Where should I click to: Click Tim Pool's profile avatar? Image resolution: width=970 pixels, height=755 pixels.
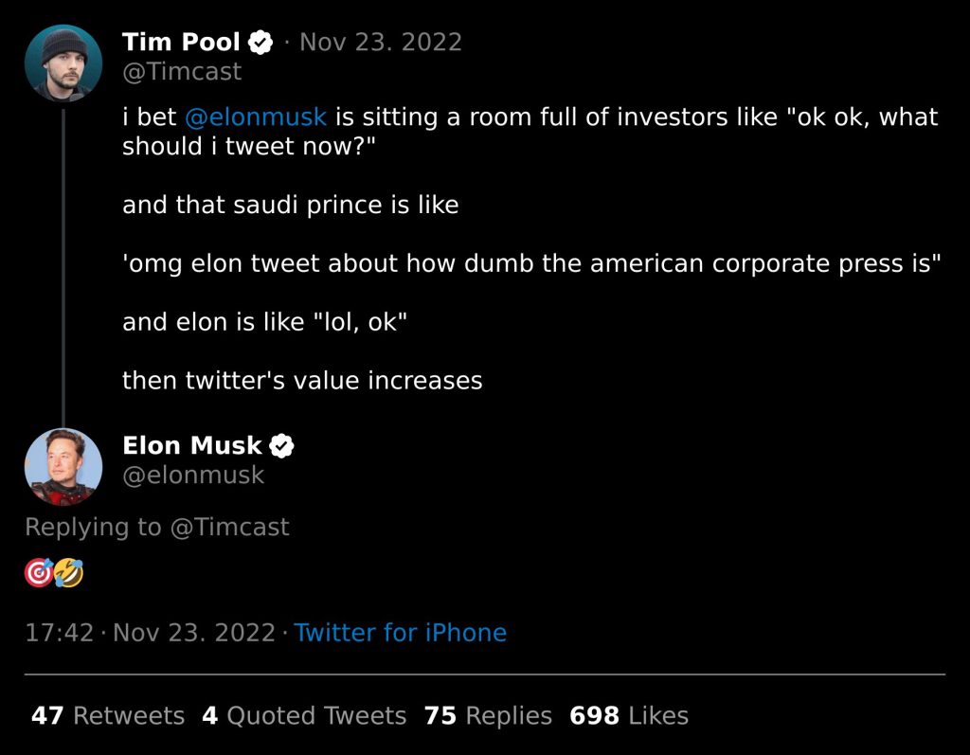pyautogui.click(x=63, y=63)
